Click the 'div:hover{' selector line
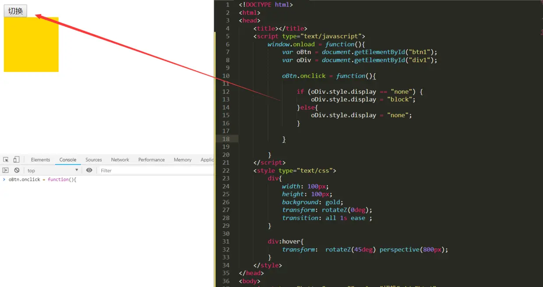543x287 pixels. click(286, 241)
